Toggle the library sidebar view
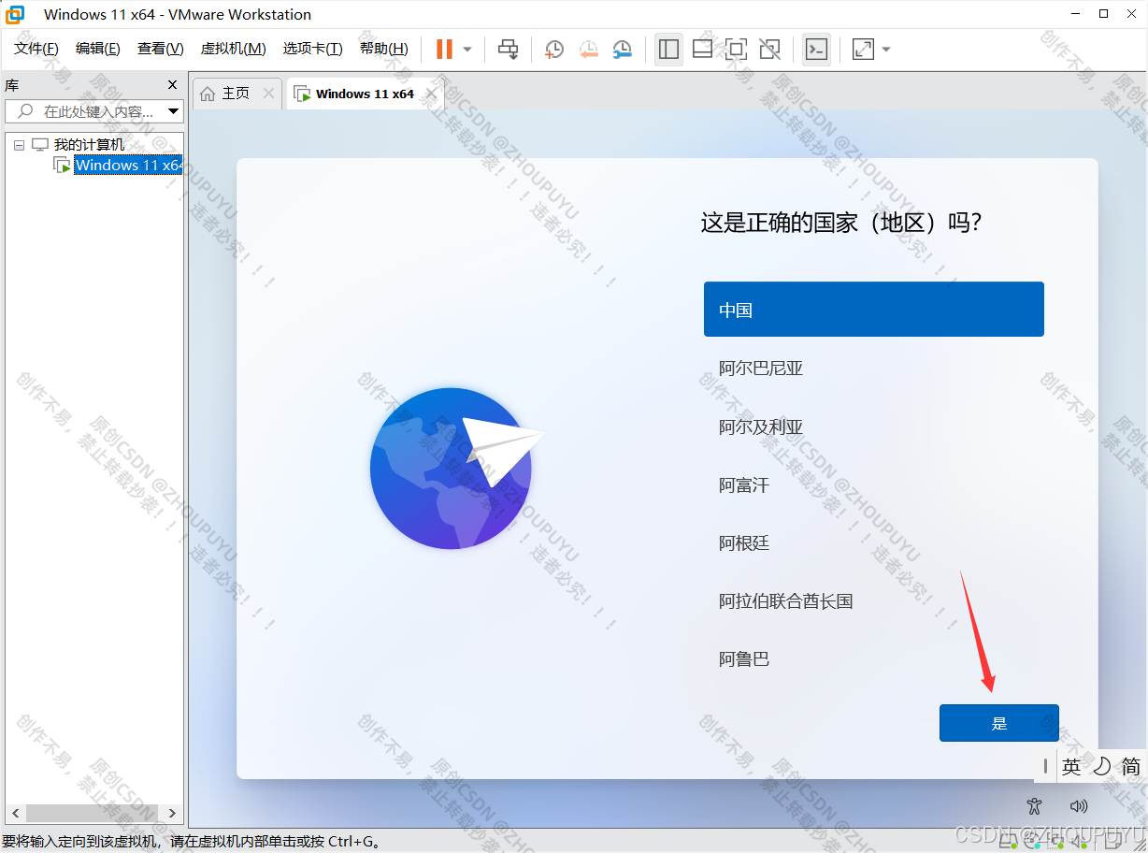Image resolution: width=1148 pixels, height=853 pixels. point(668,50)
